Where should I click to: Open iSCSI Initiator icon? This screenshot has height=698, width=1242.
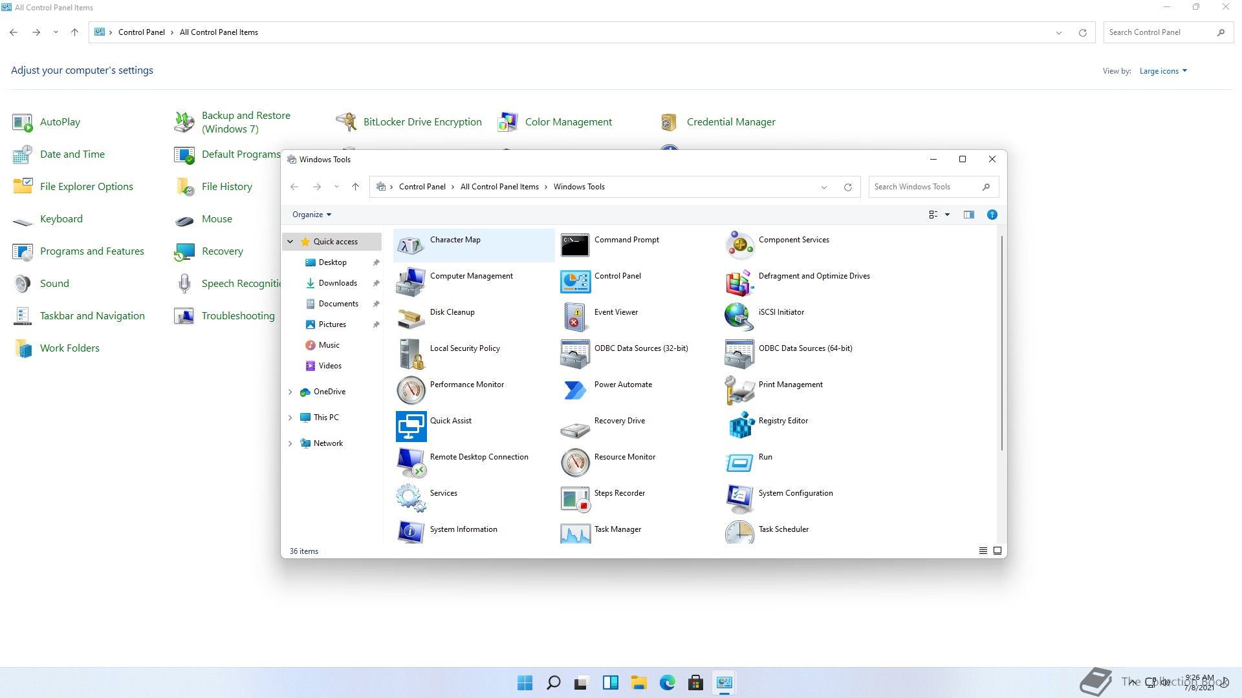click(739, 318)
